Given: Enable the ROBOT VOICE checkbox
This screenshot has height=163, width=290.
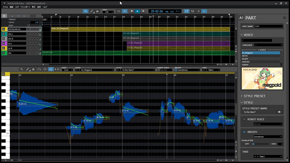Looking at the screenshot, I should 244,119.
